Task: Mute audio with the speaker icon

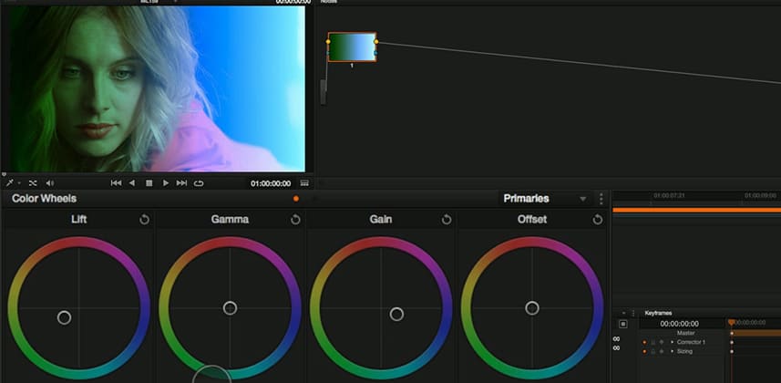Action: click(x=50, y=183)
